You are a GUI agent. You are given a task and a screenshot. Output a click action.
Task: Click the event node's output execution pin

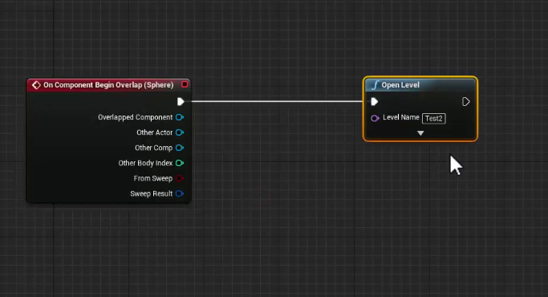click(181, 102)
